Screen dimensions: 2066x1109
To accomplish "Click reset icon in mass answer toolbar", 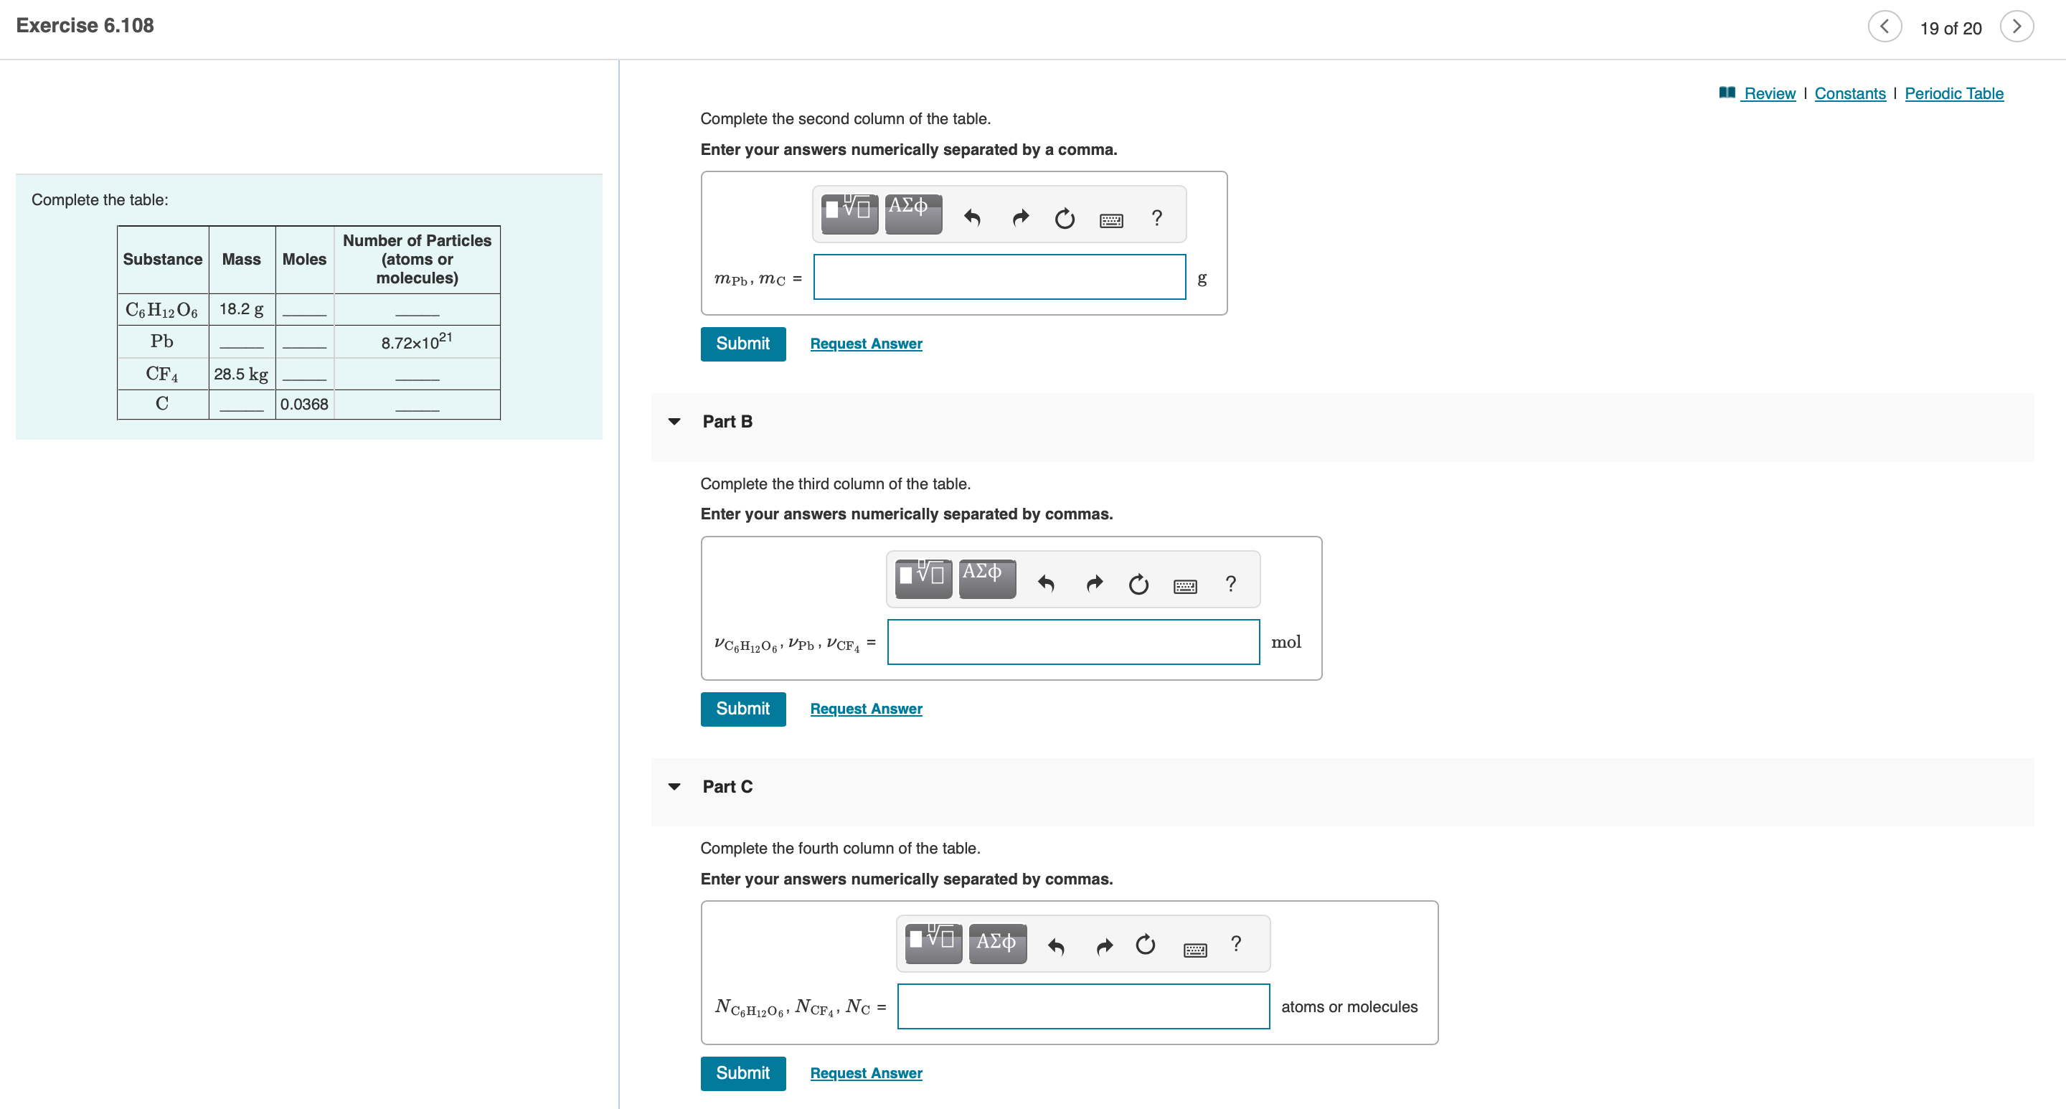I will tap(1065, 218).
